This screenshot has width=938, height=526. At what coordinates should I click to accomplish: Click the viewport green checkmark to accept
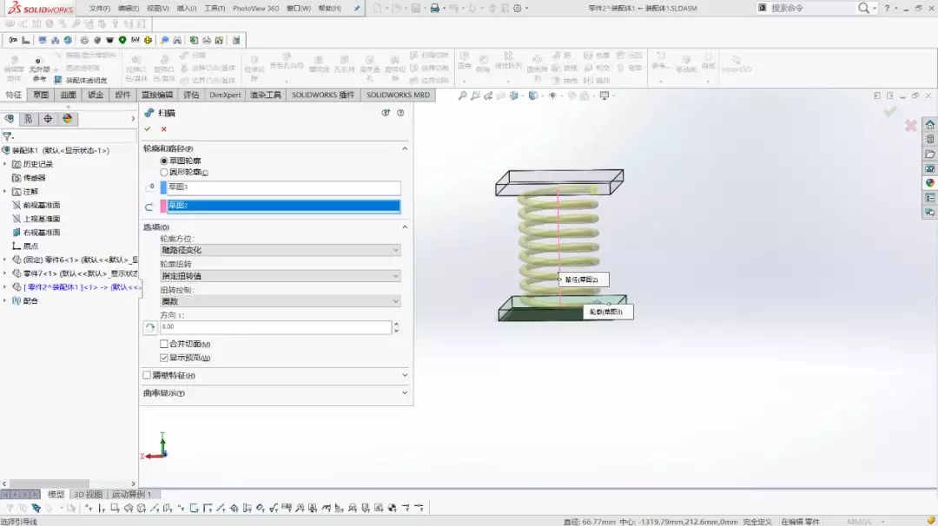890,112
